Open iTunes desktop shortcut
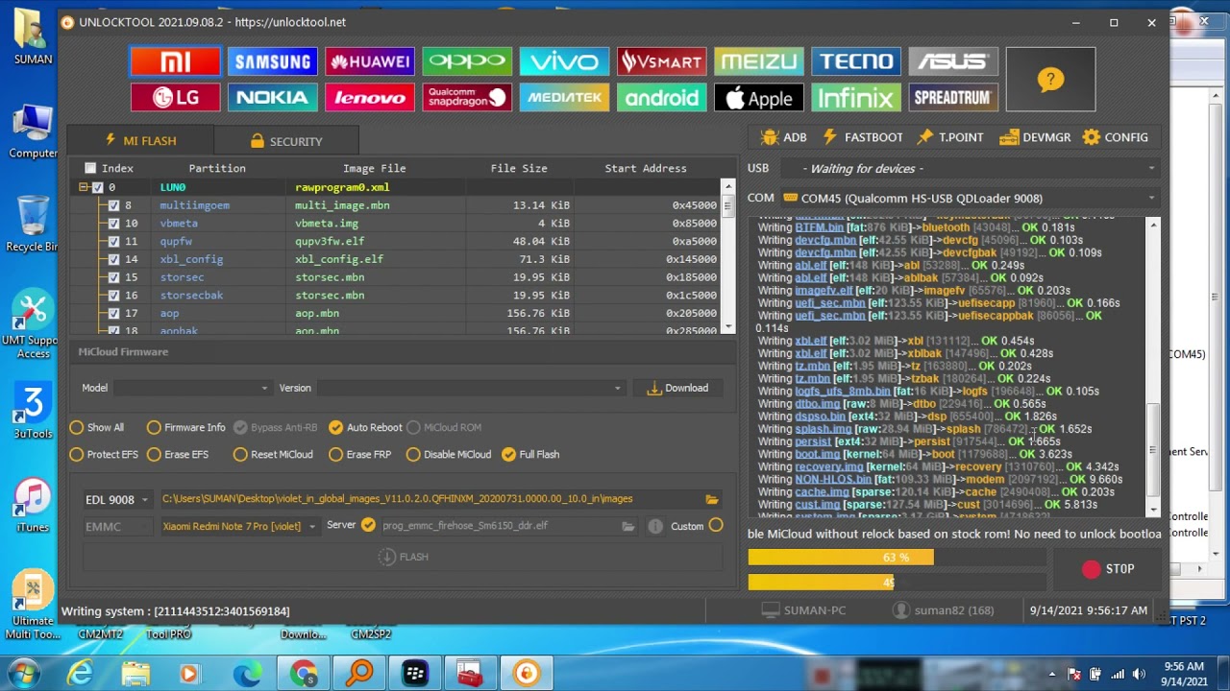The width and height of the screenshot is (1230, 691). (33, 505)
